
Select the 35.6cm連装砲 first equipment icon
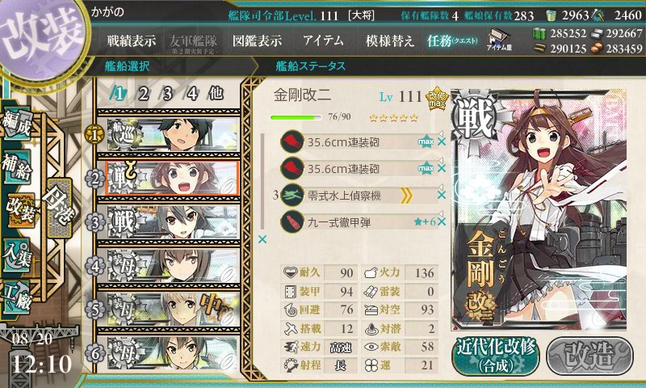pyautogui.click(x=292, y=141)
